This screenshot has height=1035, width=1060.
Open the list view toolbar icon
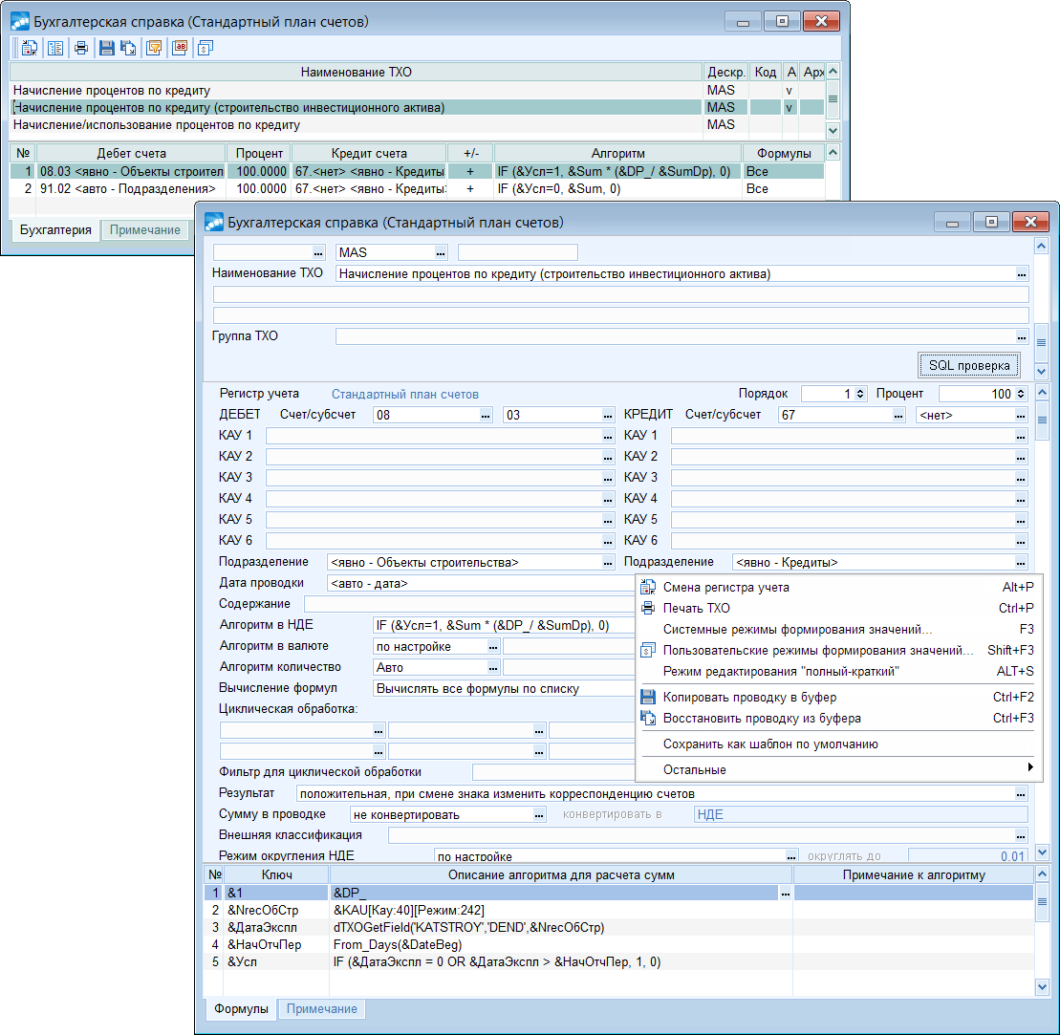[x=55, y=48]
